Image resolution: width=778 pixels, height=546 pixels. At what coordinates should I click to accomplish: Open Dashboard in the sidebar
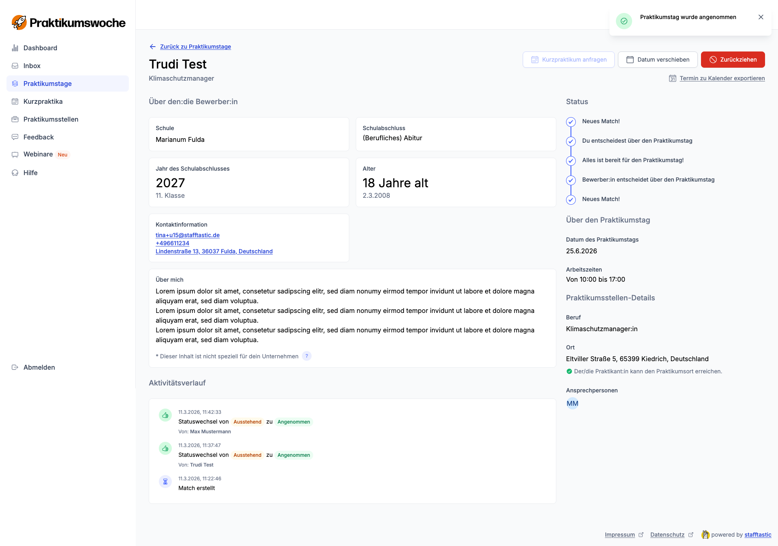(40, 48)
